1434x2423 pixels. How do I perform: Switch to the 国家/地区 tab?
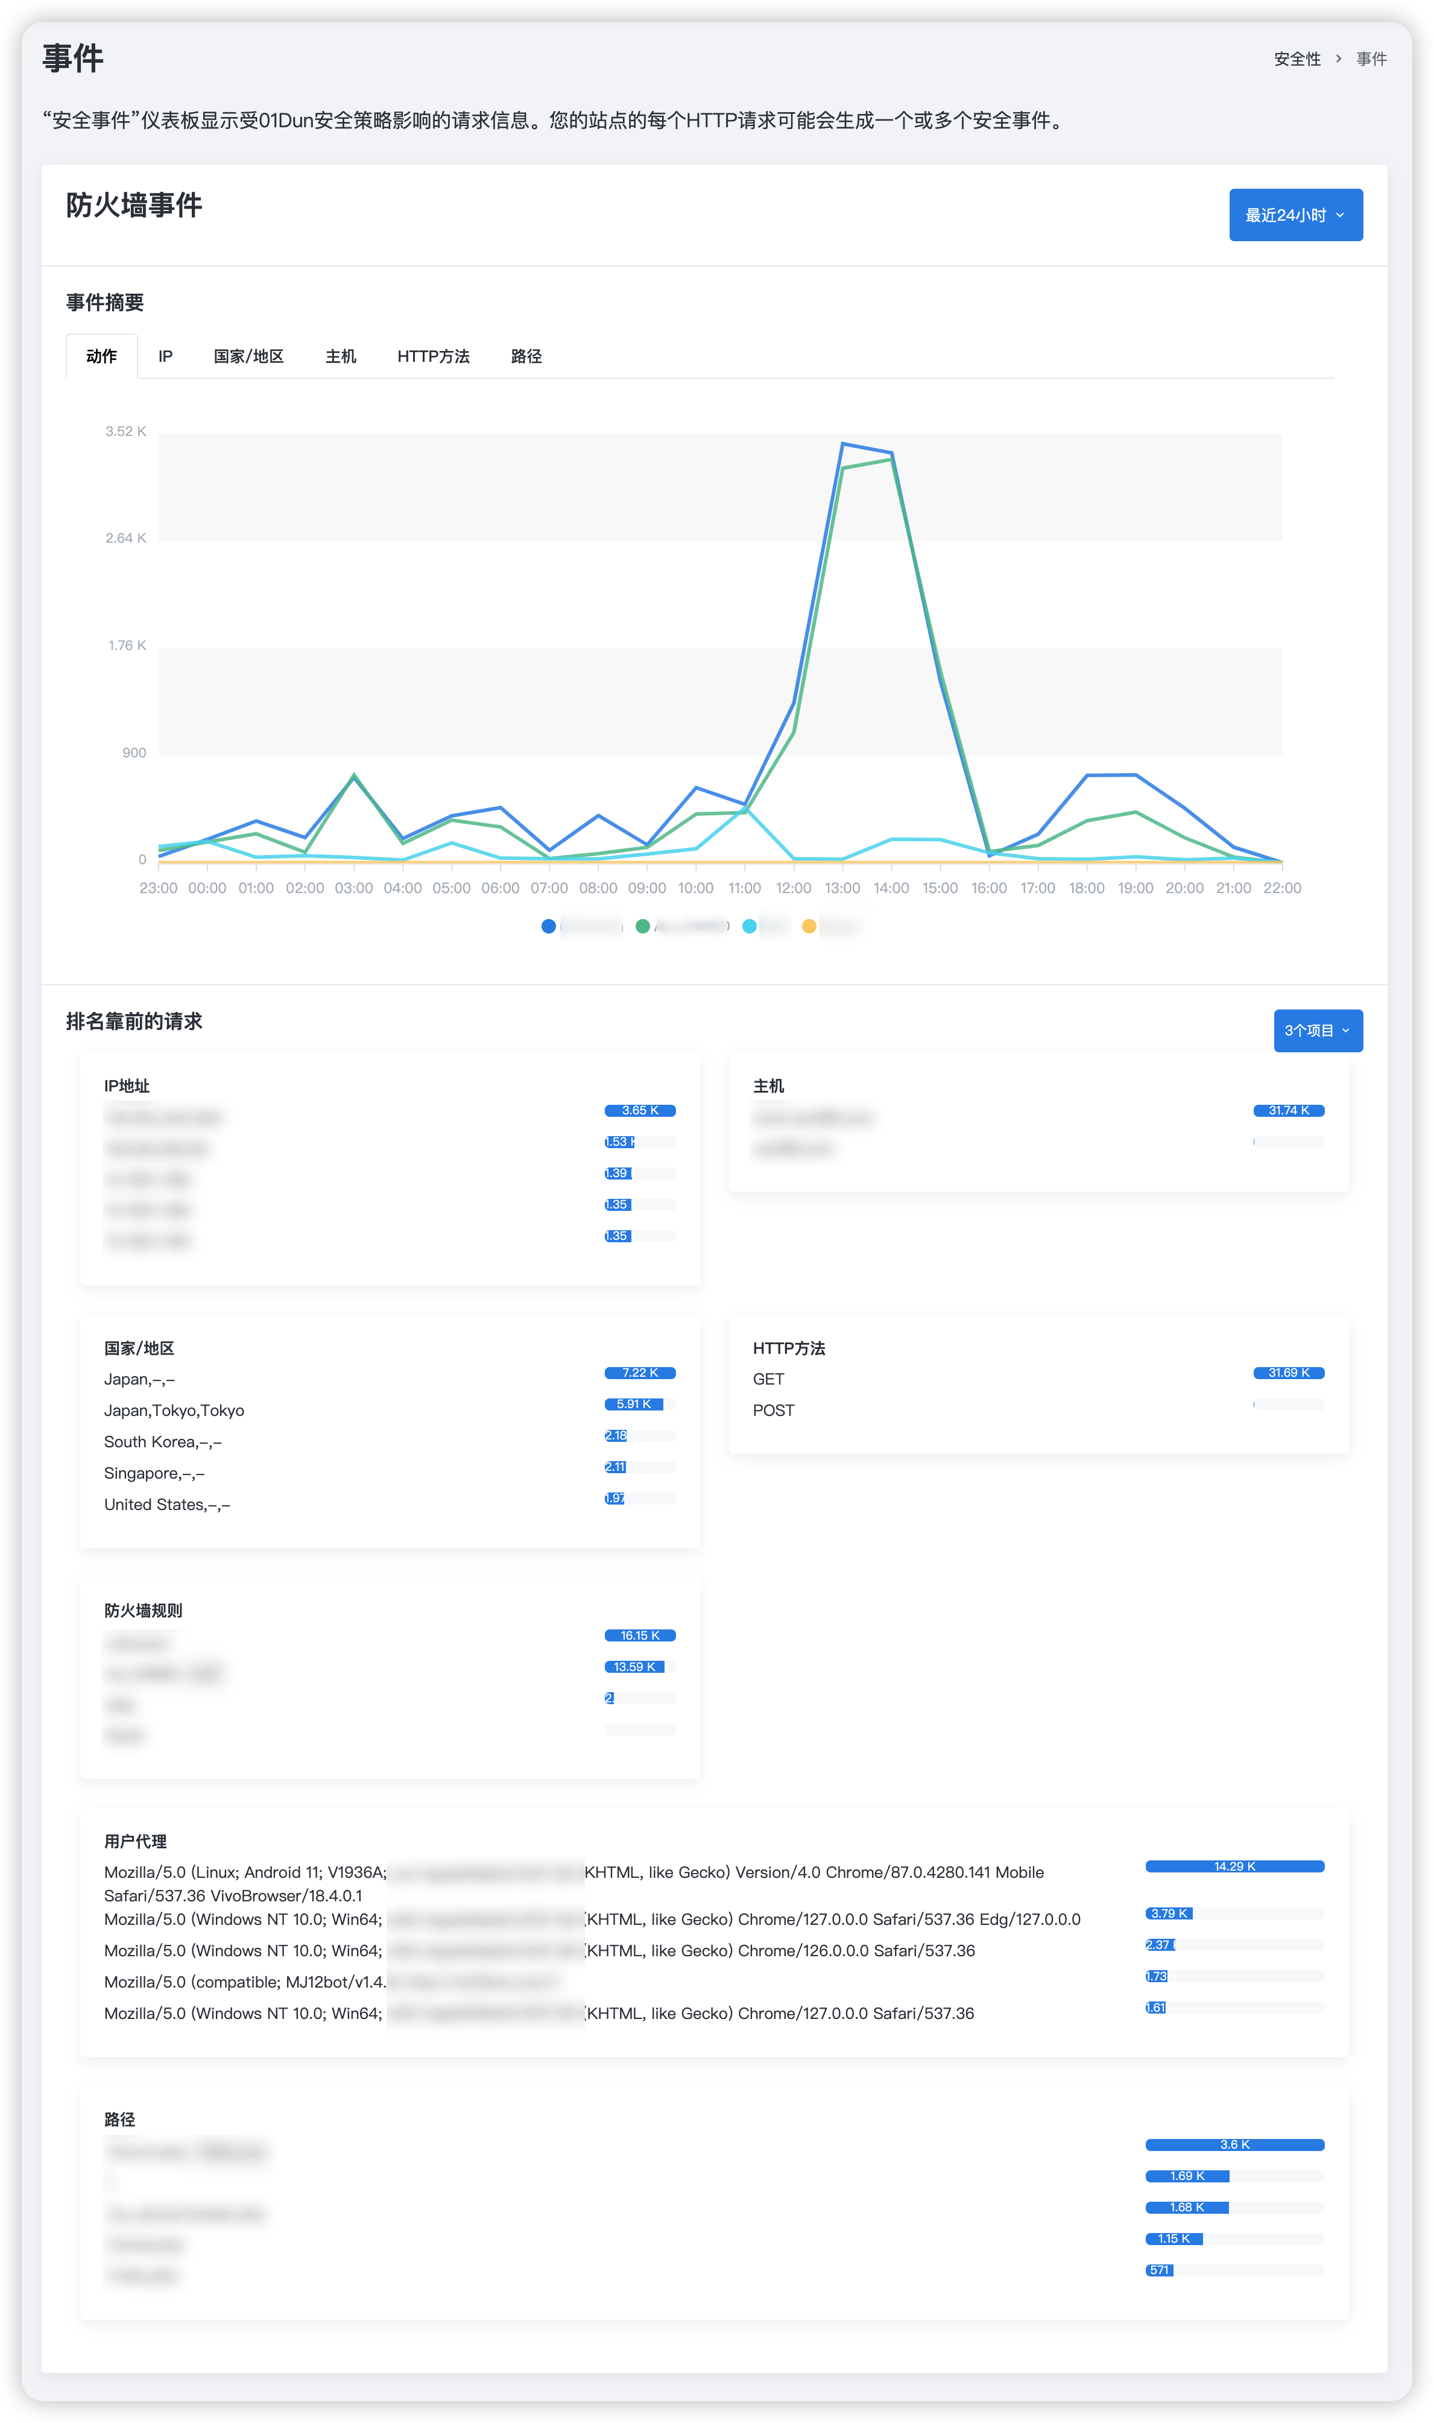[x=248, y=356]
